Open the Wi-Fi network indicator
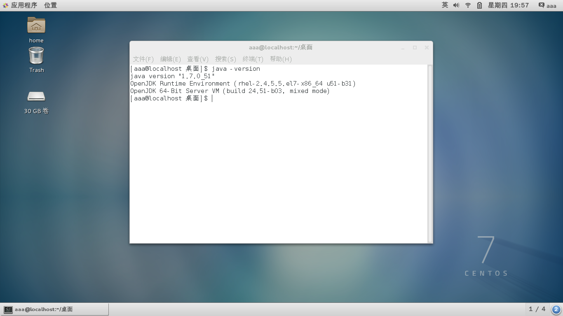 coord(468,5)
